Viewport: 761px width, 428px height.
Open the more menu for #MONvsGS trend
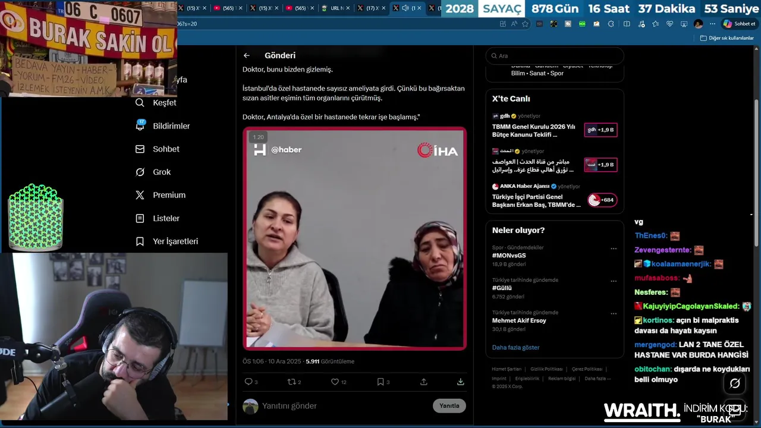click(613, 248)
